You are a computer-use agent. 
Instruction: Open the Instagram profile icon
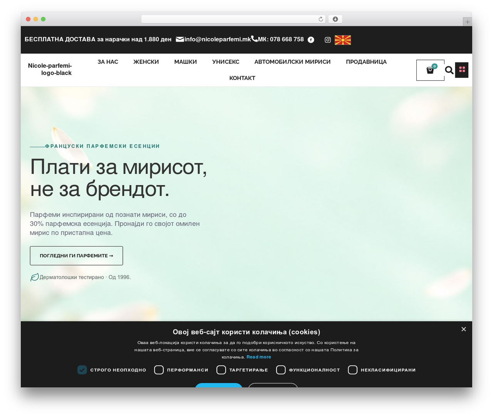(328, 40)
